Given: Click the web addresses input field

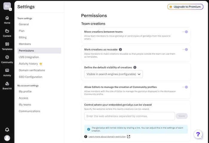Looking at the screenshot, I should click(x=129, y=116).
